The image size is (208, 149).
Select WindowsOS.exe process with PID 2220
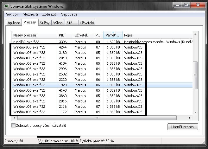pos(102,80)
